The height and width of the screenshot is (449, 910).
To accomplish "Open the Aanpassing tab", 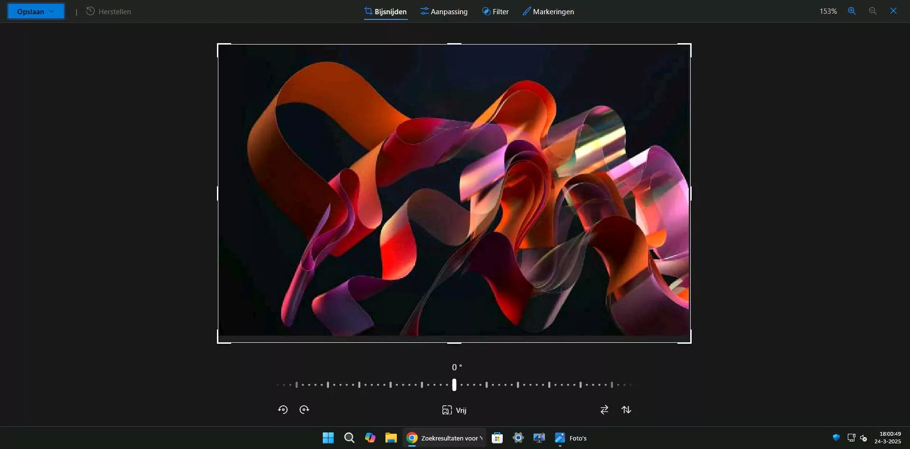I will point(444,11).
